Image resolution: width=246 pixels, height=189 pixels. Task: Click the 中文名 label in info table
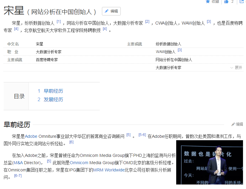click(x=13, y=44)
